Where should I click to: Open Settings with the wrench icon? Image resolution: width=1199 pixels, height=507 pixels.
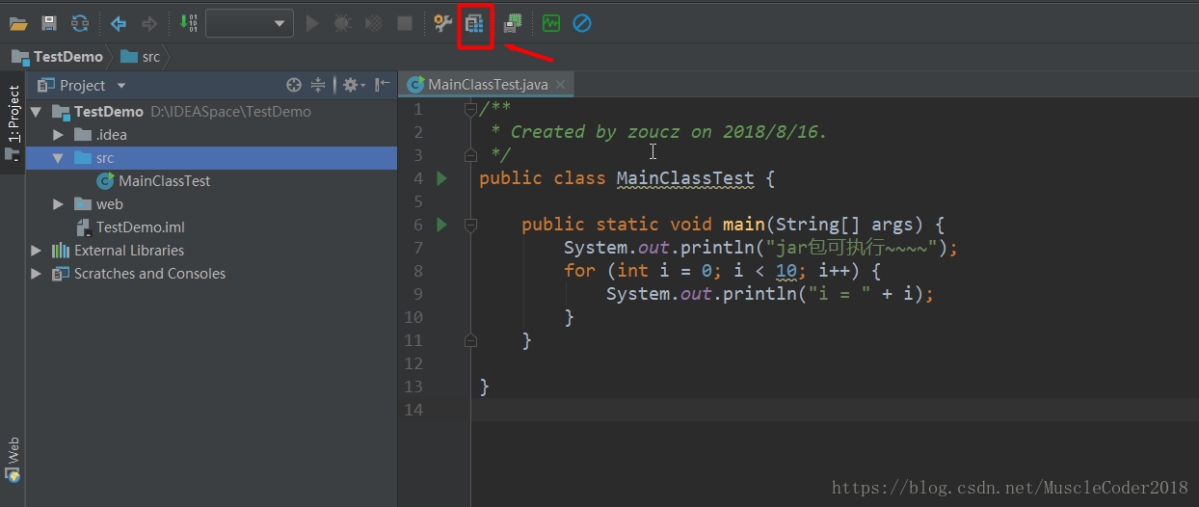[x=442, y=23]
